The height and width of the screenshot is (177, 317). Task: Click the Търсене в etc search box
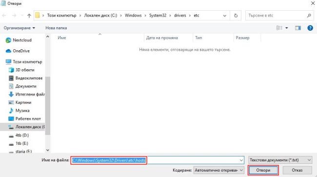tap(279, 16)
